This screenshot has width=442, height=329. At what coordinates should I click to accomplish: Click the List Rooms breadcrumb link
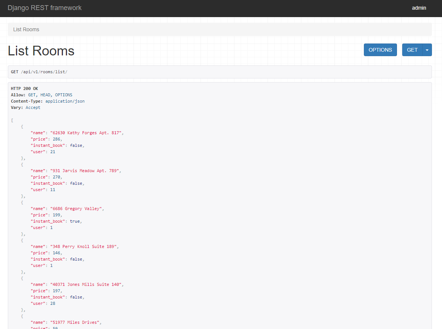click(x=26, y=29)
